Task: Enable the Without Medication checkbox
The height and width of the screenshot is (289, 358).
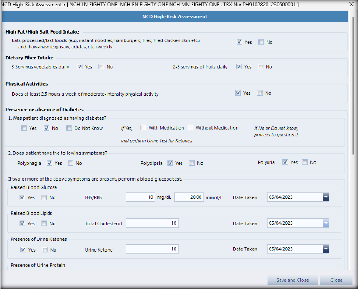Action: pyautogui.click(x=191, y=128)
